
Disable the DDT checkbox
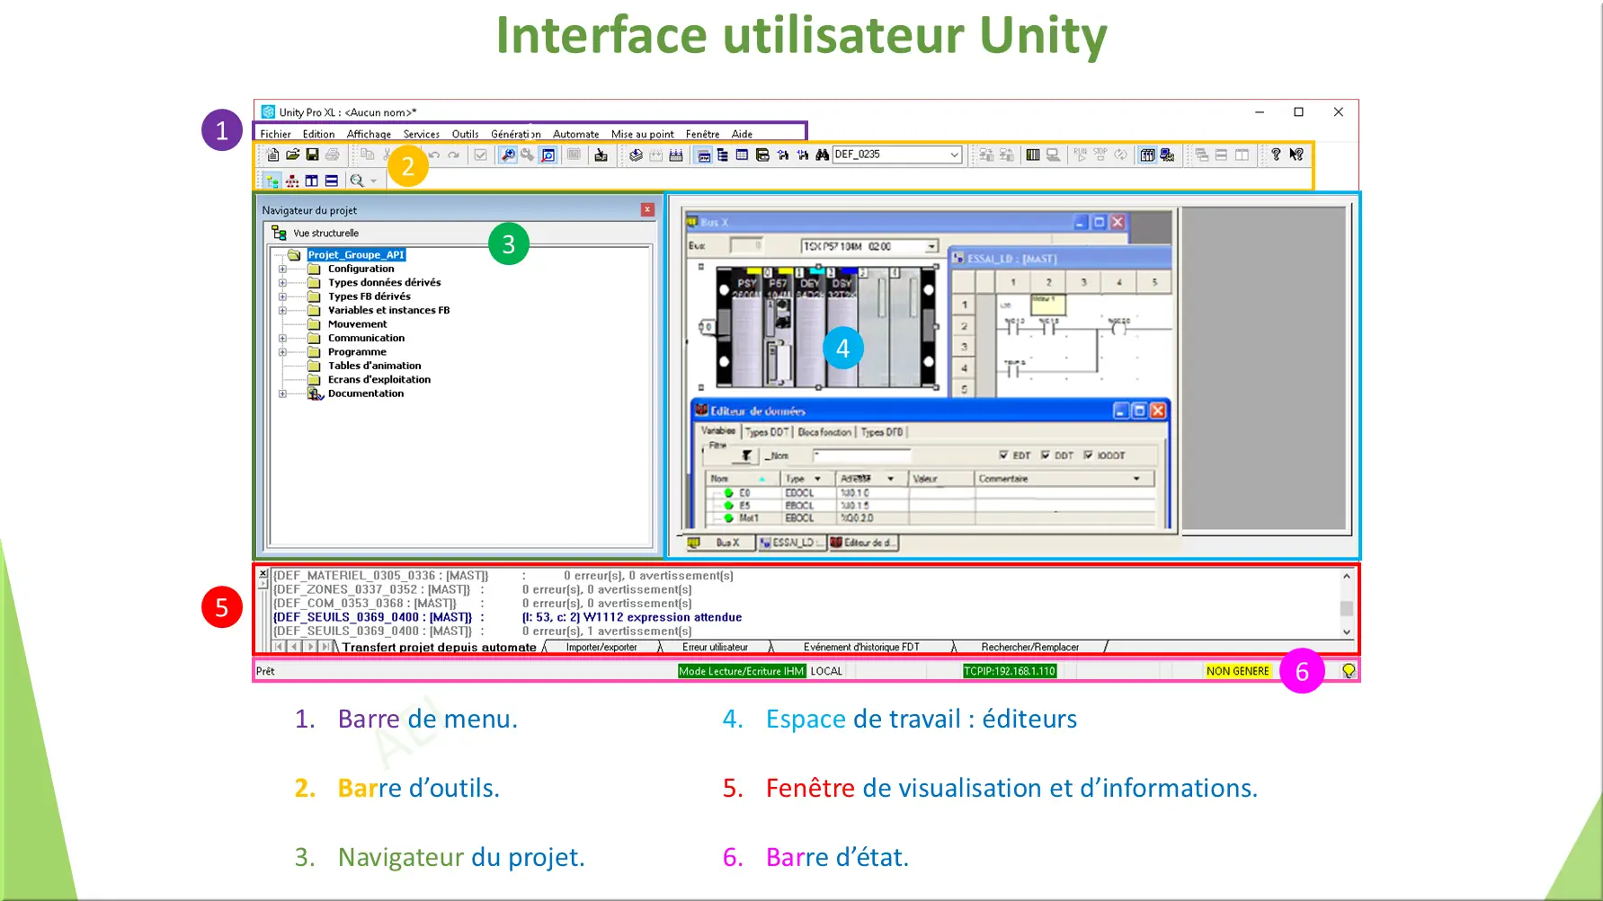[1046, 455]
